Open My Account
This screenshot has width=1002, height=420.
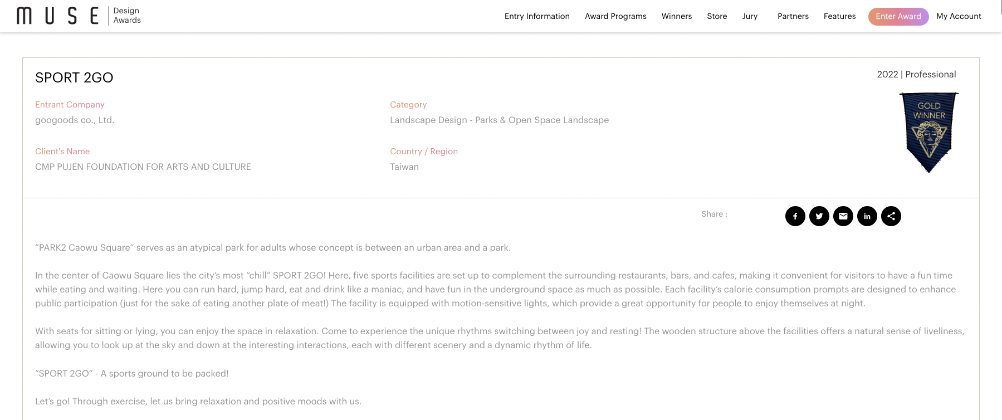pyautogui.click(x=959, y=16)
